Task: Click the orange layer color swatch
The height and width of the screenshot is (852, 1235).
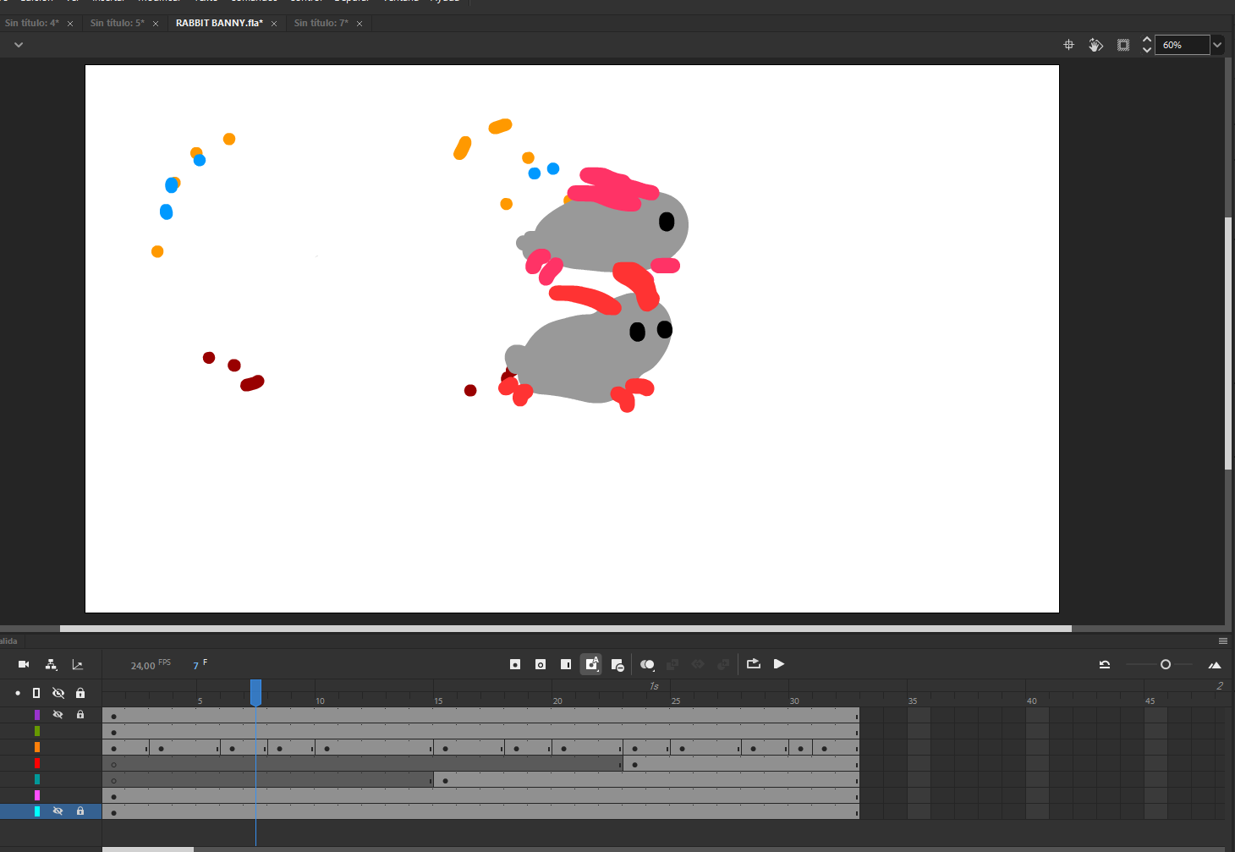Action: [37, 747]
